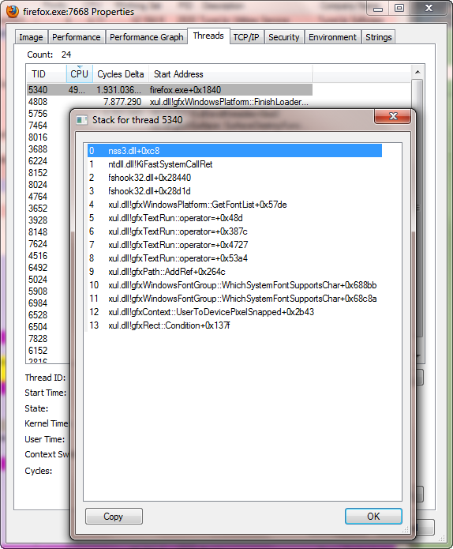
Task: Select frame gfxContext::UserToDevicePixelSnapped+0x2b43
Action: click(x=234, y=312)
